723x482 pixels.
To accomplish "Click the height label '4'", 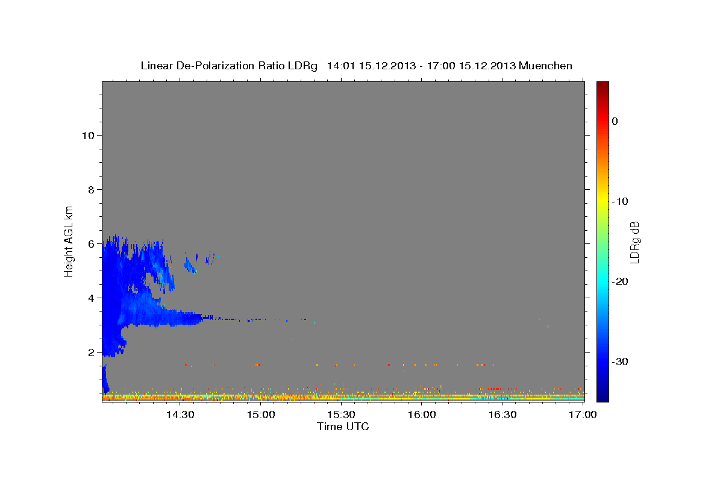I will 91,298.
